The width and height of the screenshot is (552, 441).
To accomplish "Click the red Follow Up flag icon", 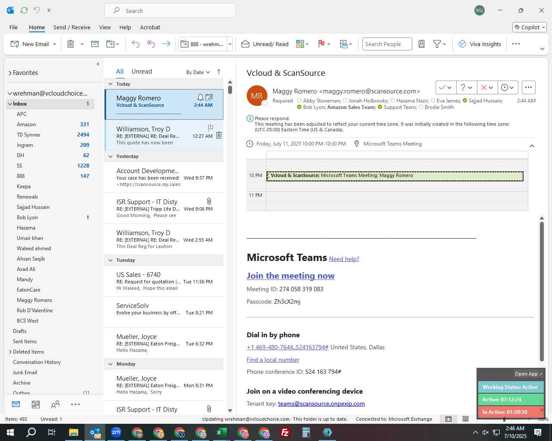I will click(x=321, y=44).
